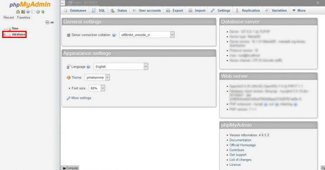Screen dimensions: 325x170
Task: Open the Official Homepage link
Action: coord(243,145)
